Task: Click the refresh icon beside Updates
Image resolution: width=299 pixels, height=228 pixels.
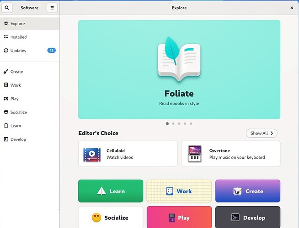Action: [x=6, y=51]
